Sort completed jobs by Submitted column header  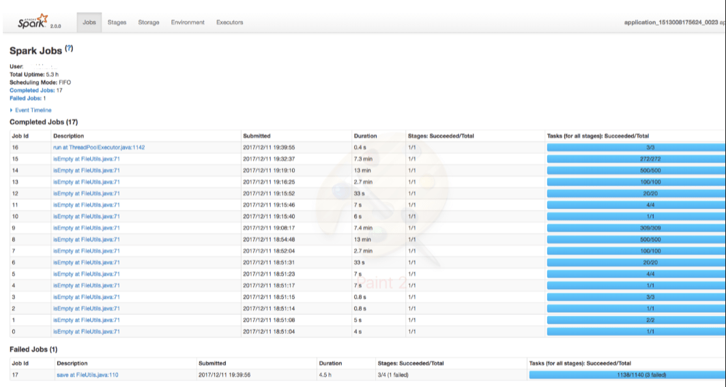(x=257, y=136)
